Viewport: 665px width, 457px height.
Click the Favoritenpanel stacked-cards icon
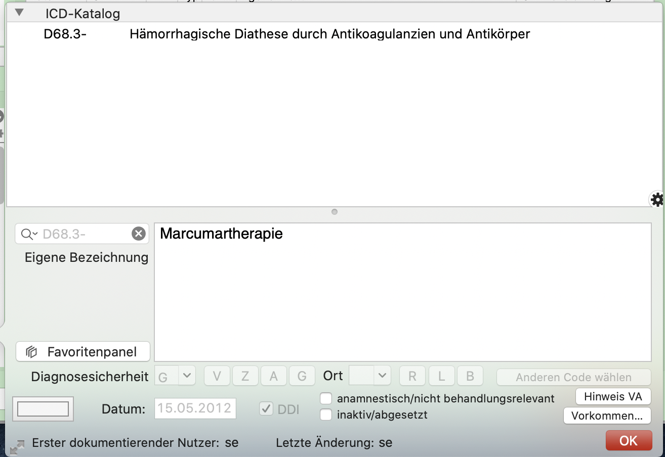click(32, 351)
